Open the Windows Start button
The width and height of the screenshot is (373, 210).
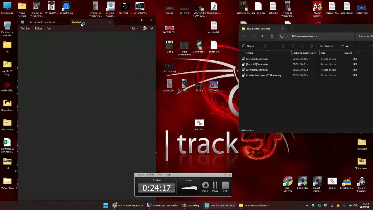point(106,205)
